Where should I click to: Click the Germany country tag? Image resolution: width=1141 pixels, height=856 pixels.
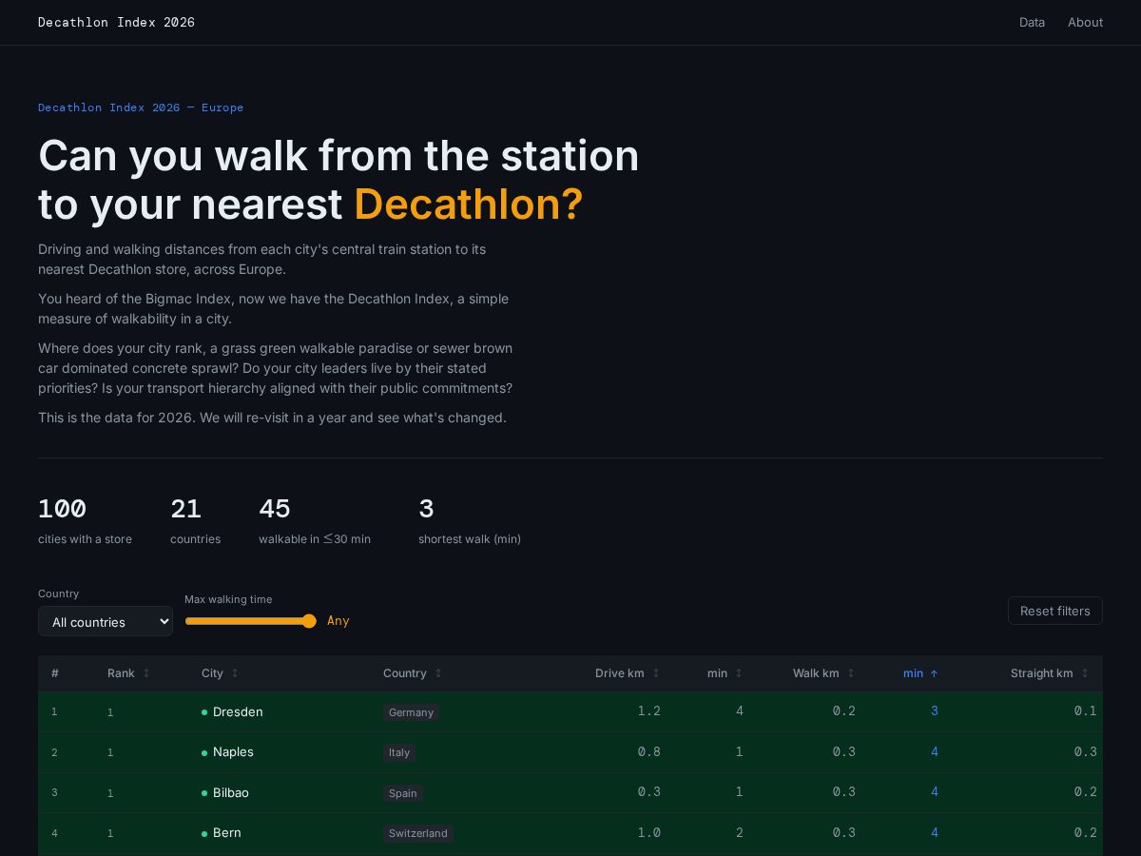click(x=411, y=712)
